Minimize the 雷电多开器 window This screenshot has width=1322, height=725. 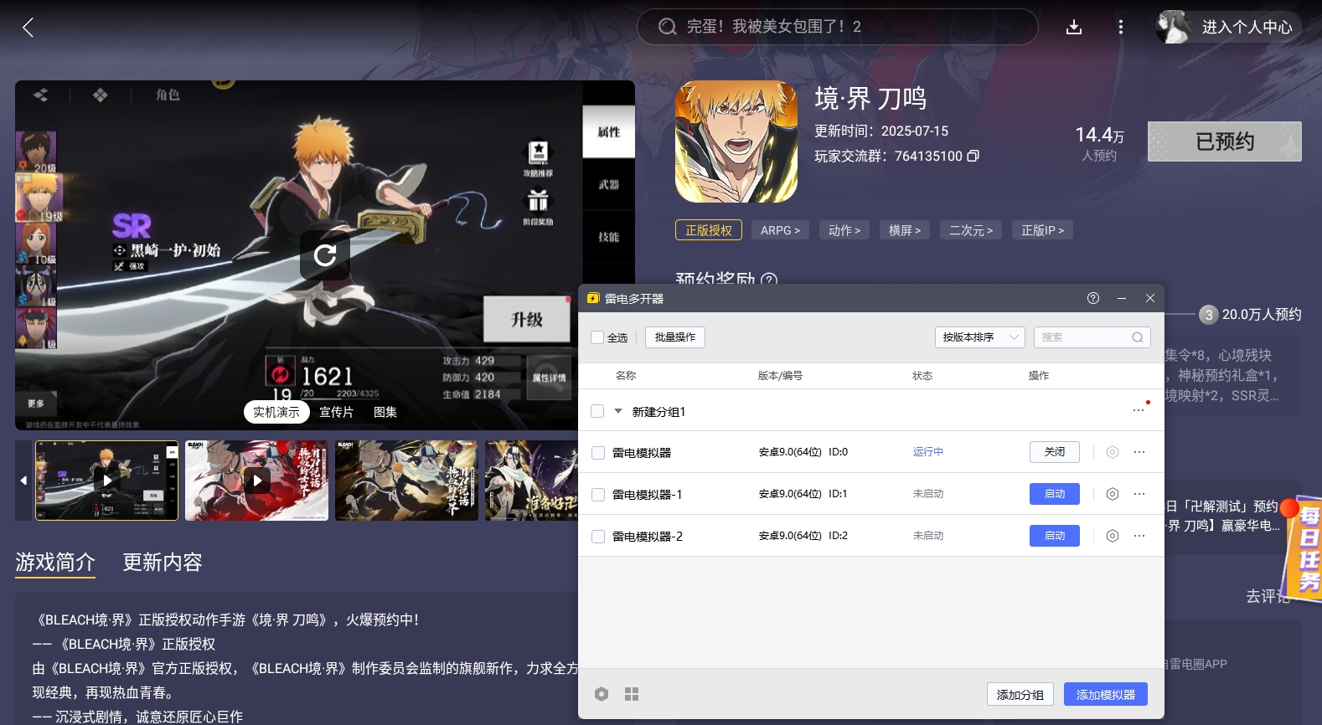pos(1122,298)
